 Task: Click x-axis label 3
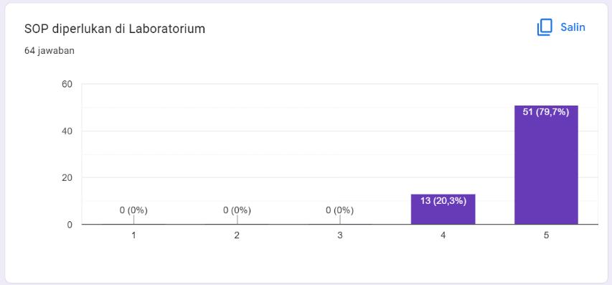pos(339,235)
